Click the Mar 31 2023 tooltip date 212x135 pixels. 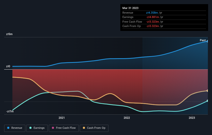coord(130,8)
